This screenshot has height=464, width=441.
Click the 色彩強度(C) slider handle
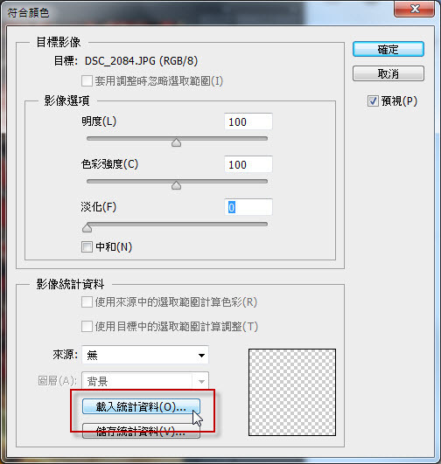tap(177, 185)
